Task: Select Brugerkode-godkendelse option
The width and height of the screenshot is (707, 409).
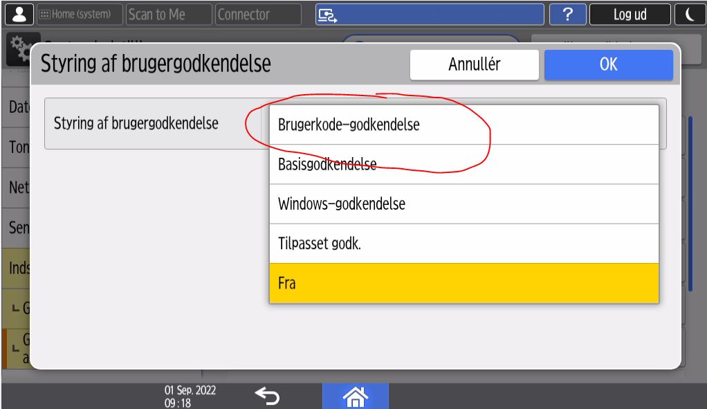Action: coord(463,125)
